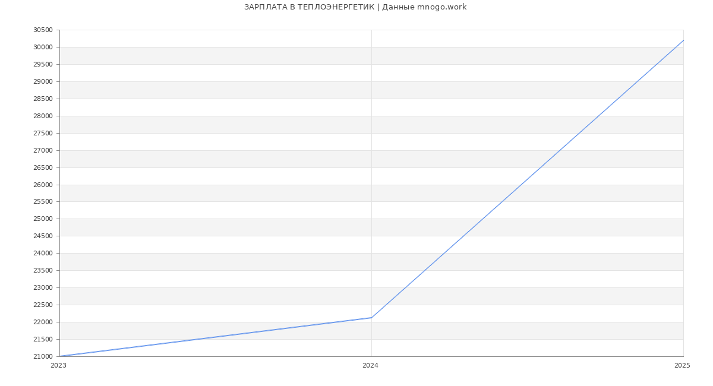
Task: Click the 23500 y-axis label
Action: (43, 271)
